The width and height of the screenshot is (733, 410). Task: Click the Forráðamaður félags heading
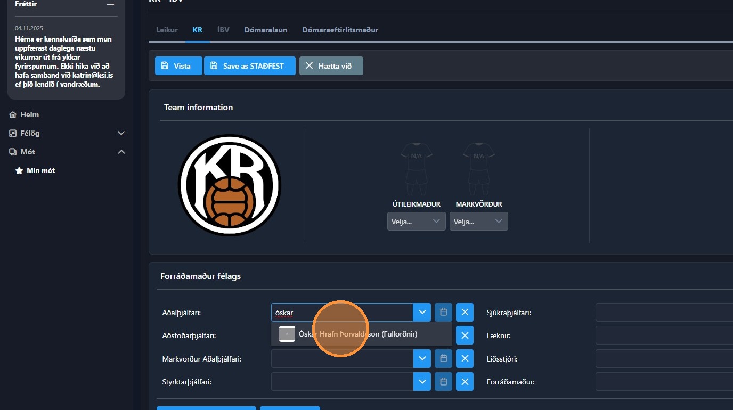coord(200,276)
